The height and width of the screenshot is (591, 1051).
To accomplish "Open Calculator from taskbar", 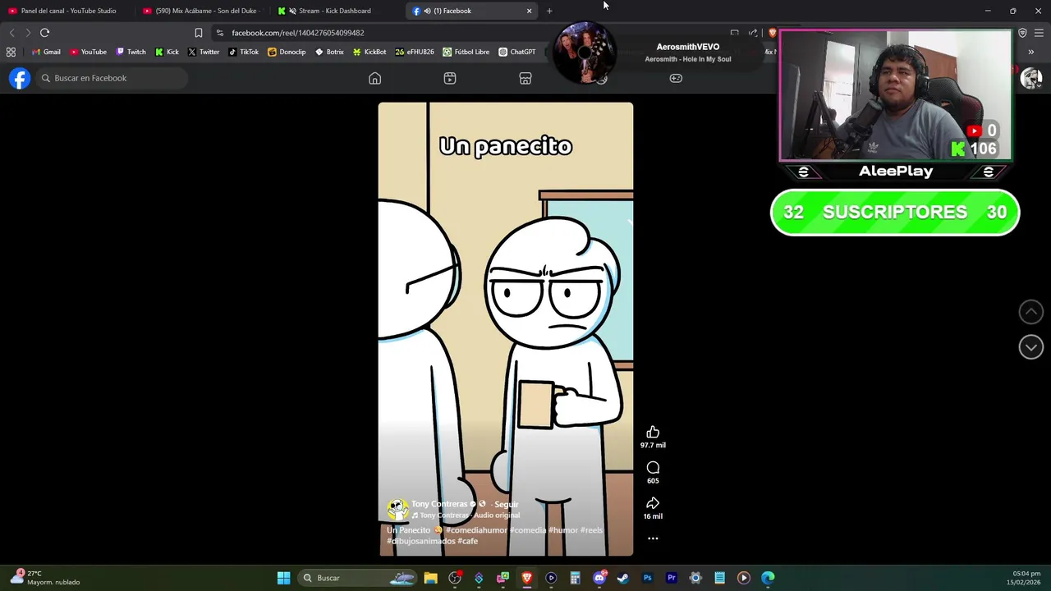I will point(575,578).
